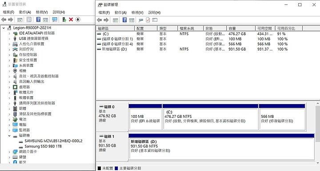Click rescan disks icon in Disk Management toolbar
The image size is (320, 171).
141,20
